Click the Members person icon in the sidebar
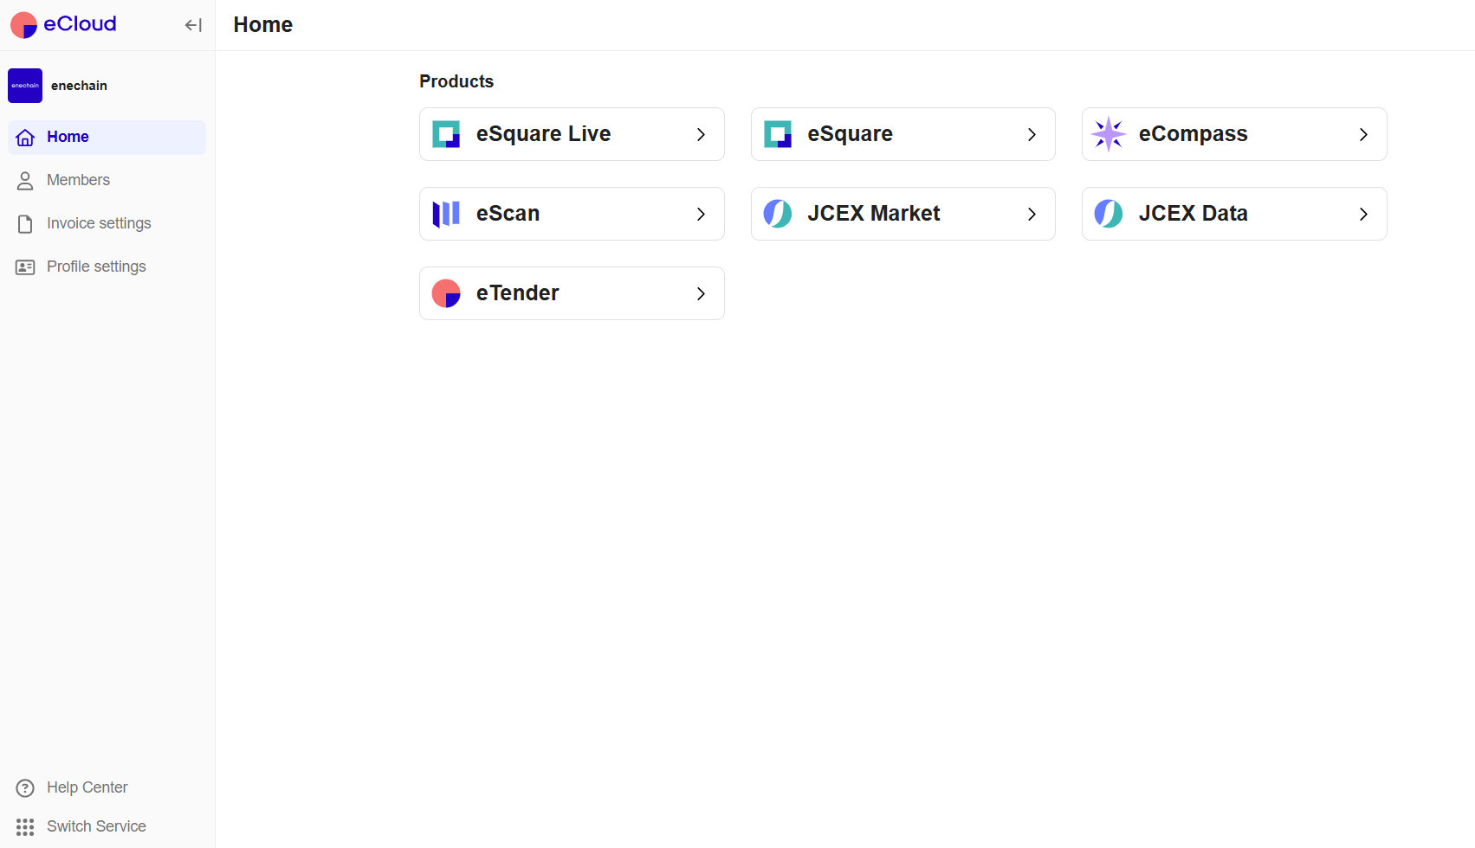 (24, 180)
